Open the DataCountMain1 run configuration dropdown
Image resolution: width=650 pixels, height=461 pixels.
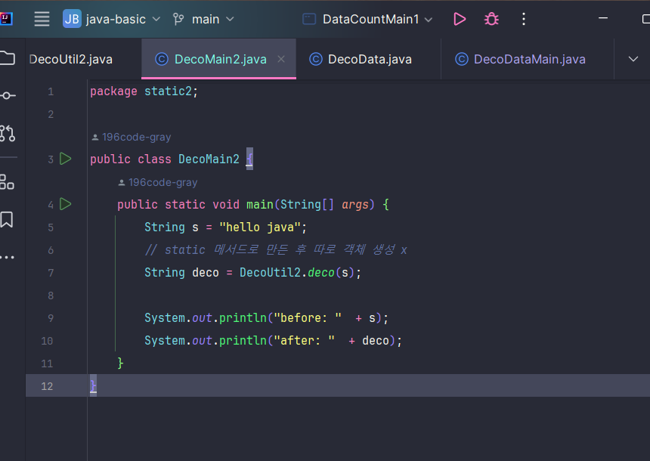point(367,19)
